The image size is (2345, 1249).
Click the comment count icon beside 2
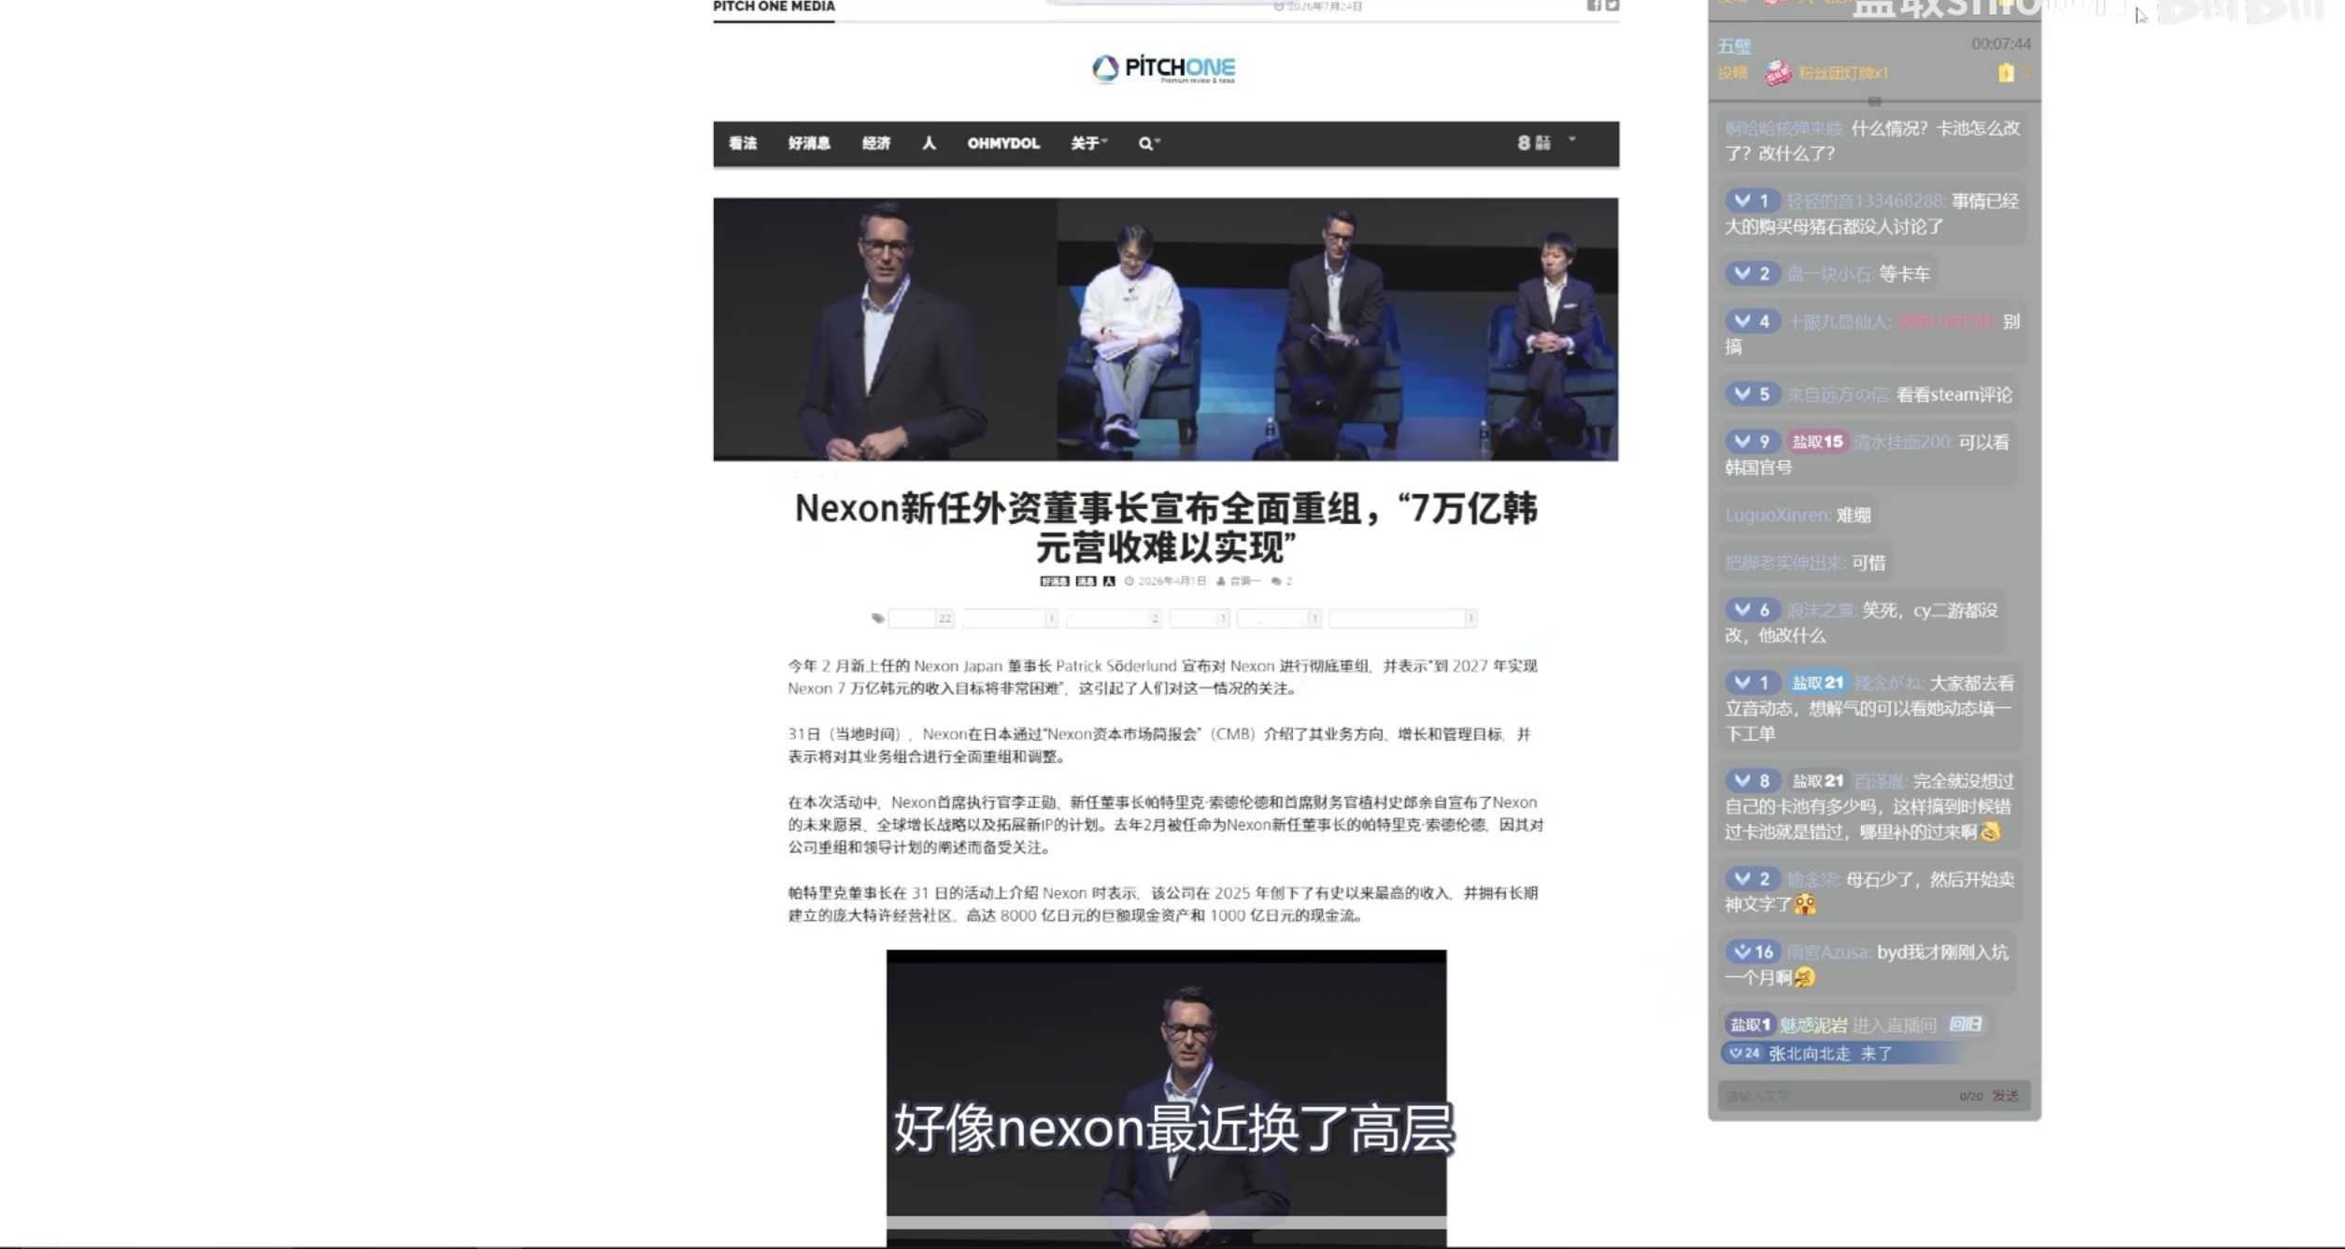point(1276,581)
